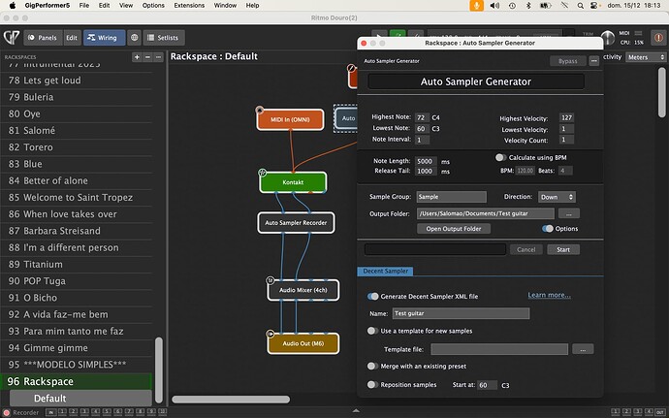Open the volume icon in menu bar
669x418 pixels.
tap(494, 6)
